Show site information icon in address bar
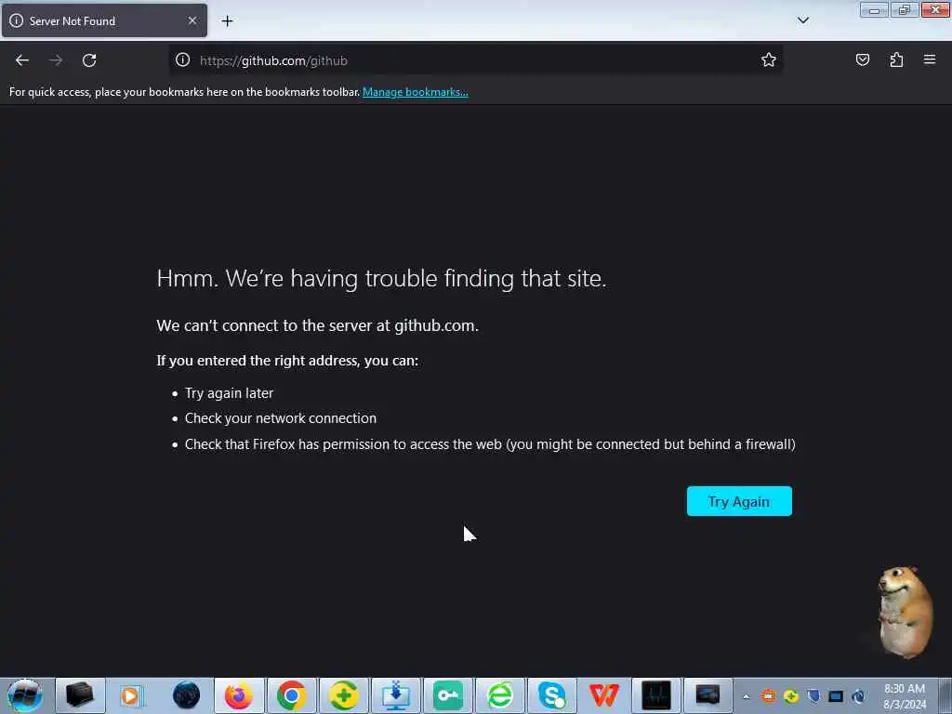The image size is (952, 714). [183, 59]
